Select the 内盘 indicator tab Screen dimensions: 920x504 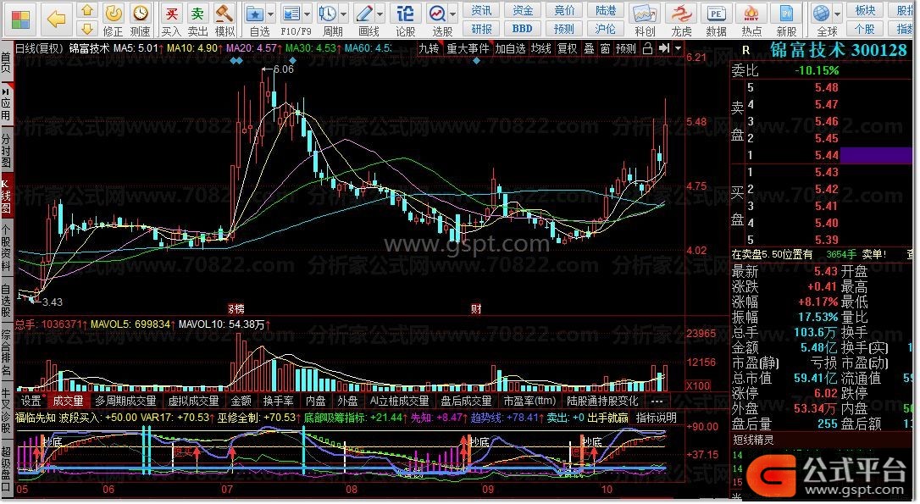click(316, 402)
